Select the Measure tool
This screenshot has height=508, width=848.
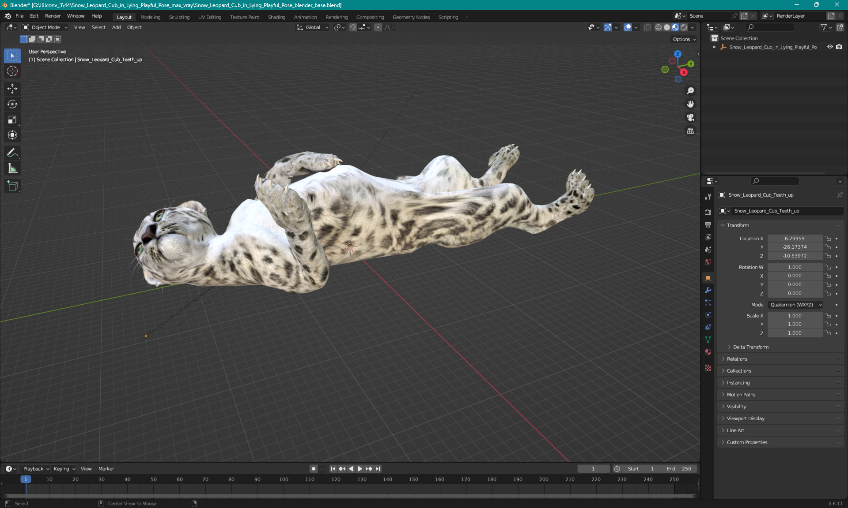click(x=12, y=168)
